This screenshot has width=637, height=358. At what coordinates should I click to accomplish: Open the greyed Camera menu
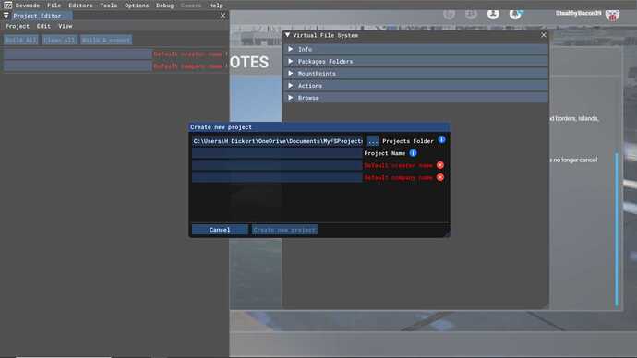(191, 6)
